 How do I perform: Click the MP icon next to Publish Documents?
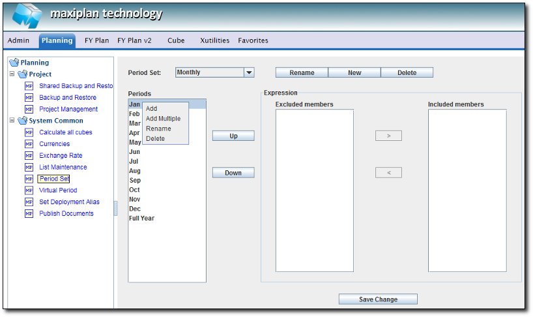[29, 214]
